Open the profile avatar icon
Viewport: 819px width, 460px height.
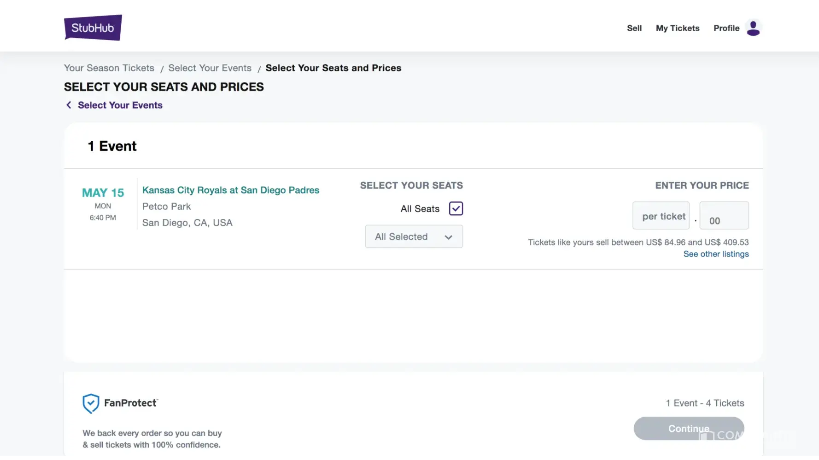[753, 28]
